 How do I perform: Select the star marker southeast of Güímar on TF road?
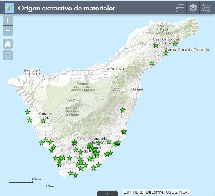coord(123,110)
